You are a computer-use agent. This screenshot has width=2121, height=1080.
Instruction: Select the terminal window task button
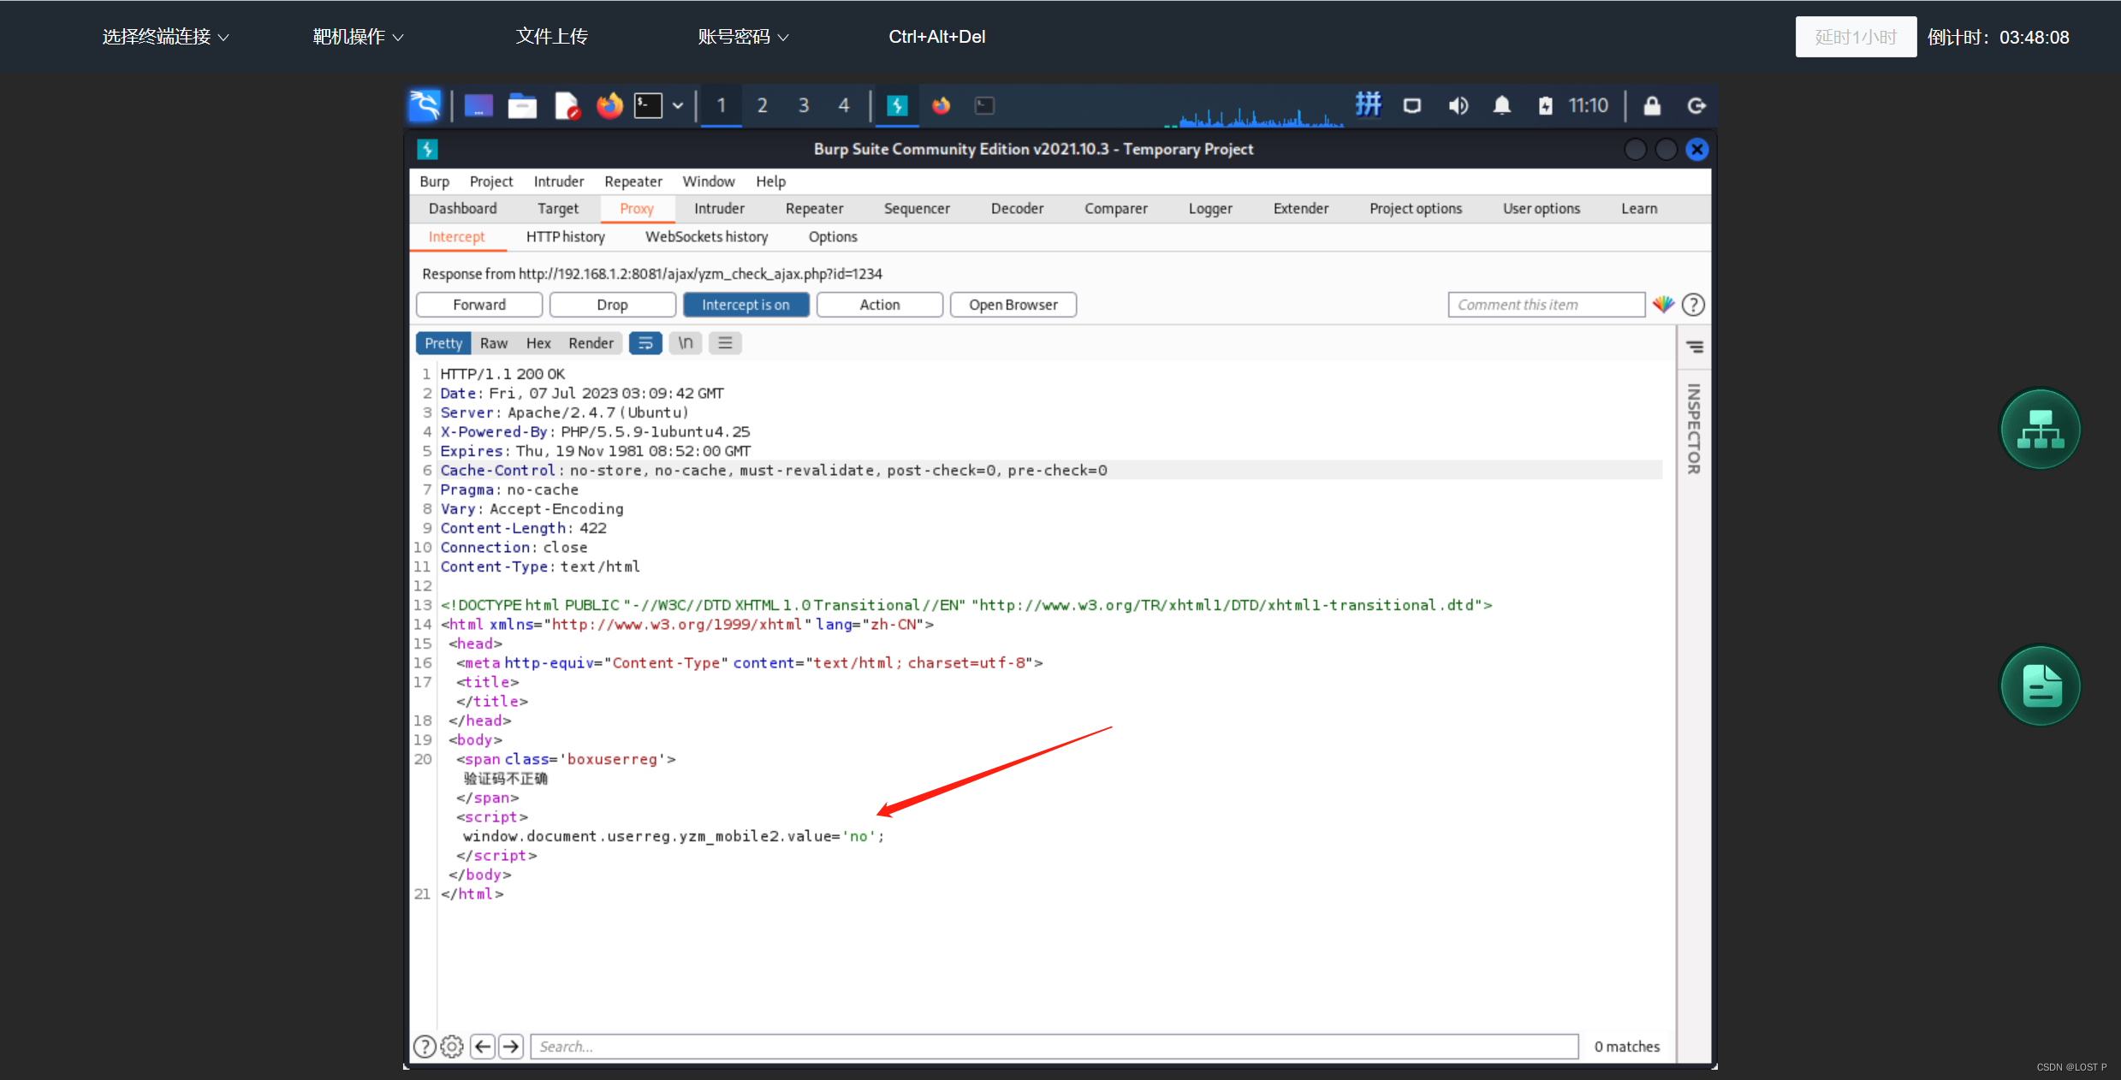[985, 105]
